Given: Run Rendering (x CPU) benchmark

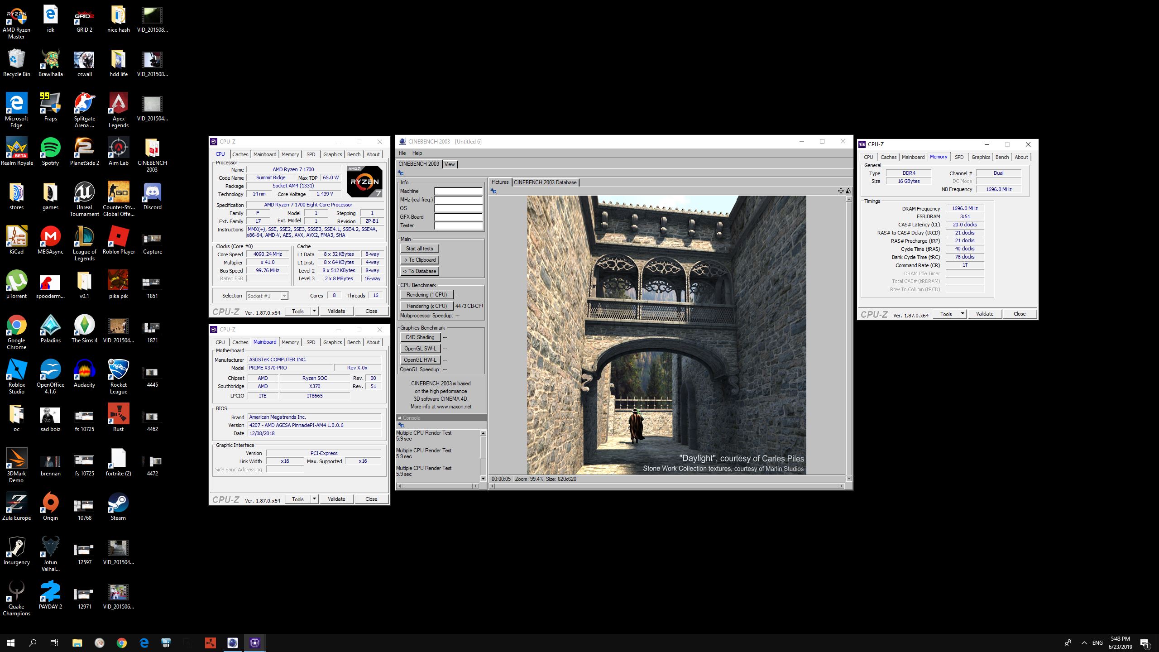Looking at the screenshot, I should 426,306.
